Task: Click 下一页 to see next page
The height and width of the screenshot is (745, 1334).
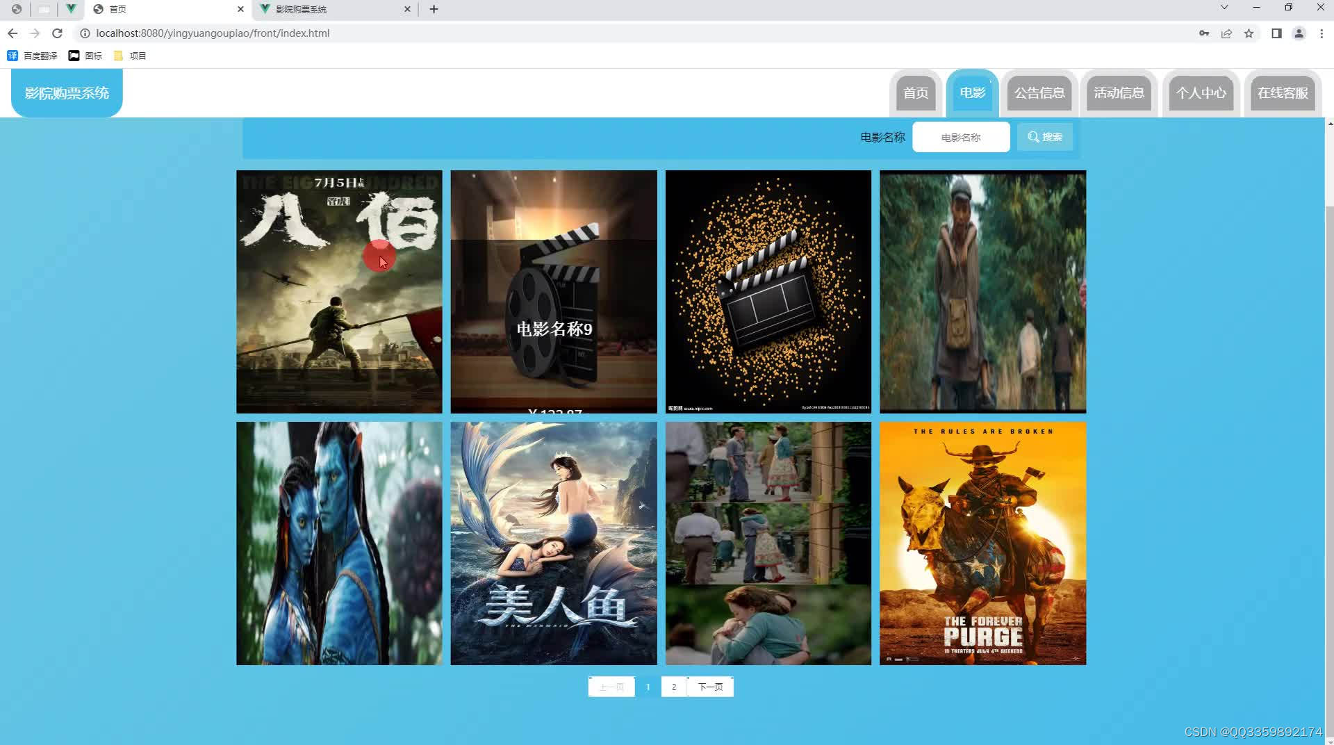Action: point(710,687)
